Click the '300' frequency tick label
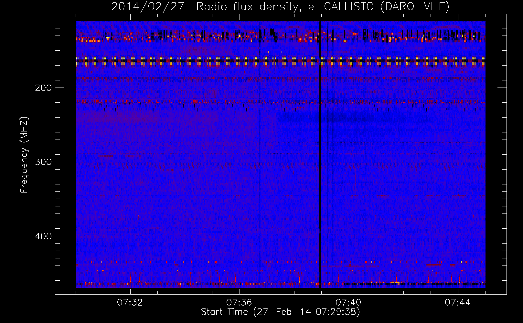 (x=43, y=162)
